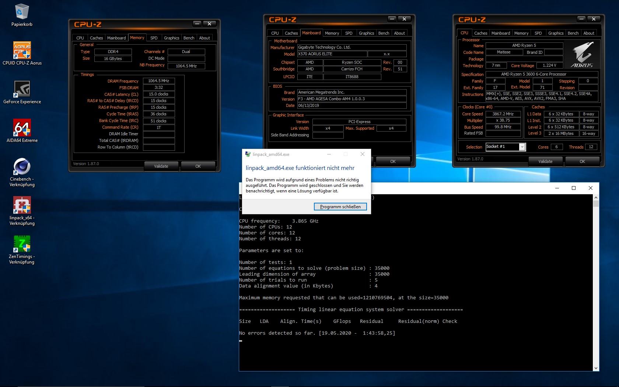
Task: Click the NB Frequency value field
Action: pos(186,66)
